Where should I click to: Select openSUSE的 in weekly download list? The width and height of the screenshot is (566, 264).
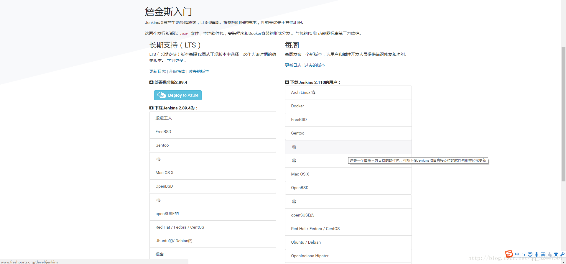tap(348, 215)
